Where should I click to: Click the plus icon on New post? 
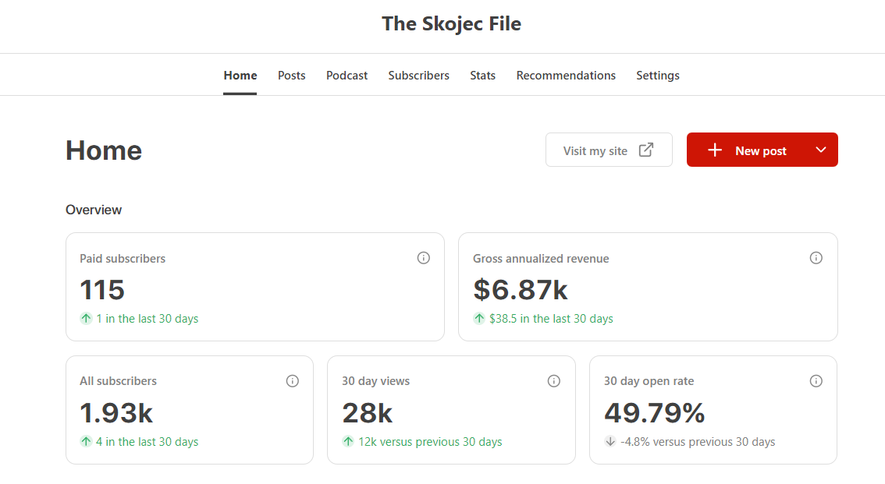pos(715,150)
